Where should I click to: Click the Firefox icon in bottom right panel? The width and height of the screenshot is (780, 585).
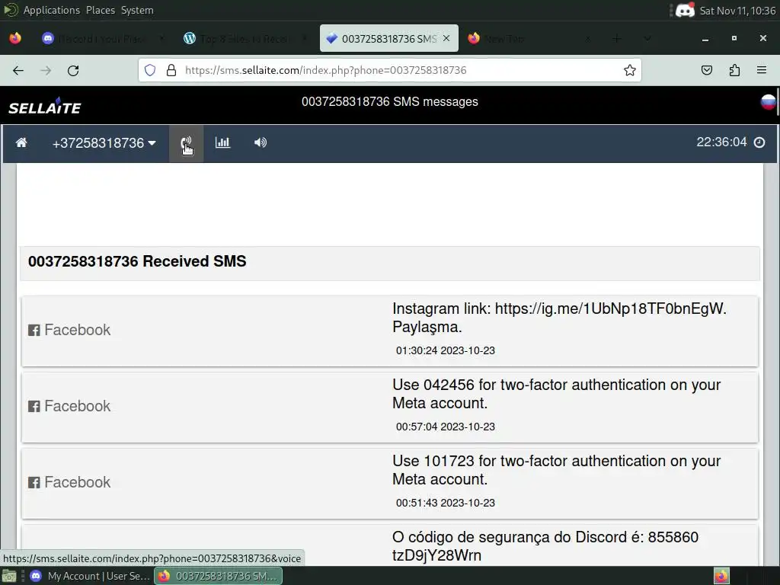[x=721, y=576]
